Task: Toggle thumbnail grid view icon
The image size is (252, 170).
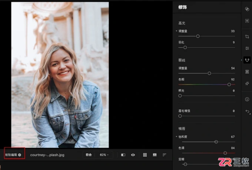Action: [145, 155]
